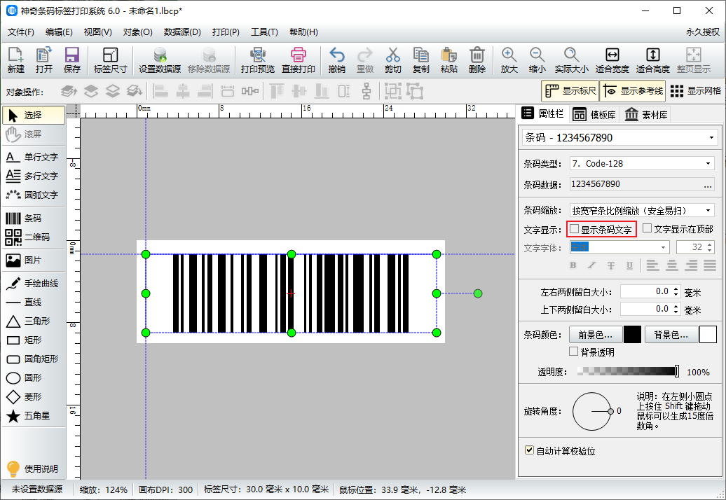This screenshot has width=726, height=500.
Task: Click 设置数据源 database icon
Action: (160, 60)
